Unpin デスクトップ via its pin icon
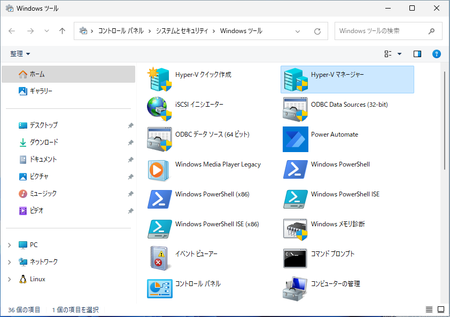 (x=130, y=125)
